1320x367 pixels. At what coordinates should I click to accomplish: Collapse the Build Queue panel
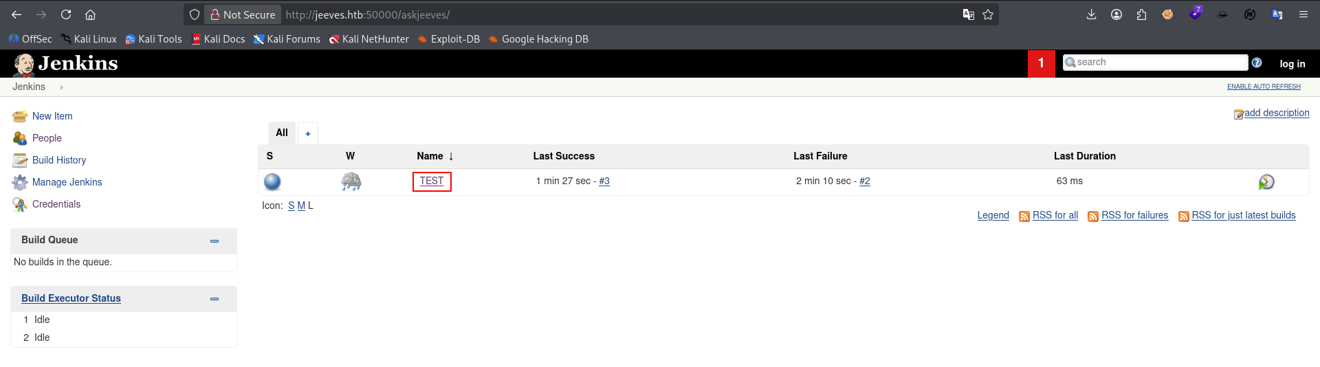pos(214,241)
